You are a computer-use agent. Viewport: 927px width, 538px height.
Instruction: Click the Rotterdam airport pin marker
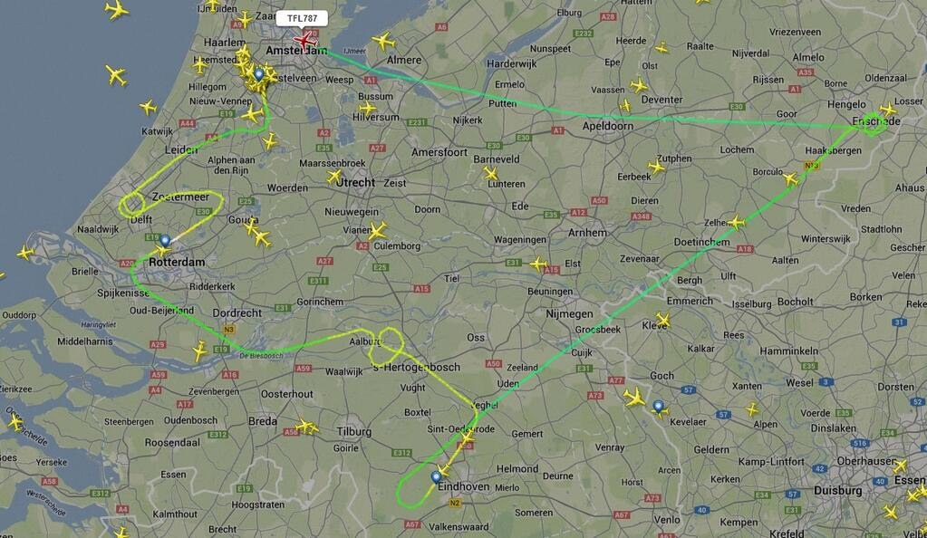click(x=166, y=241)
